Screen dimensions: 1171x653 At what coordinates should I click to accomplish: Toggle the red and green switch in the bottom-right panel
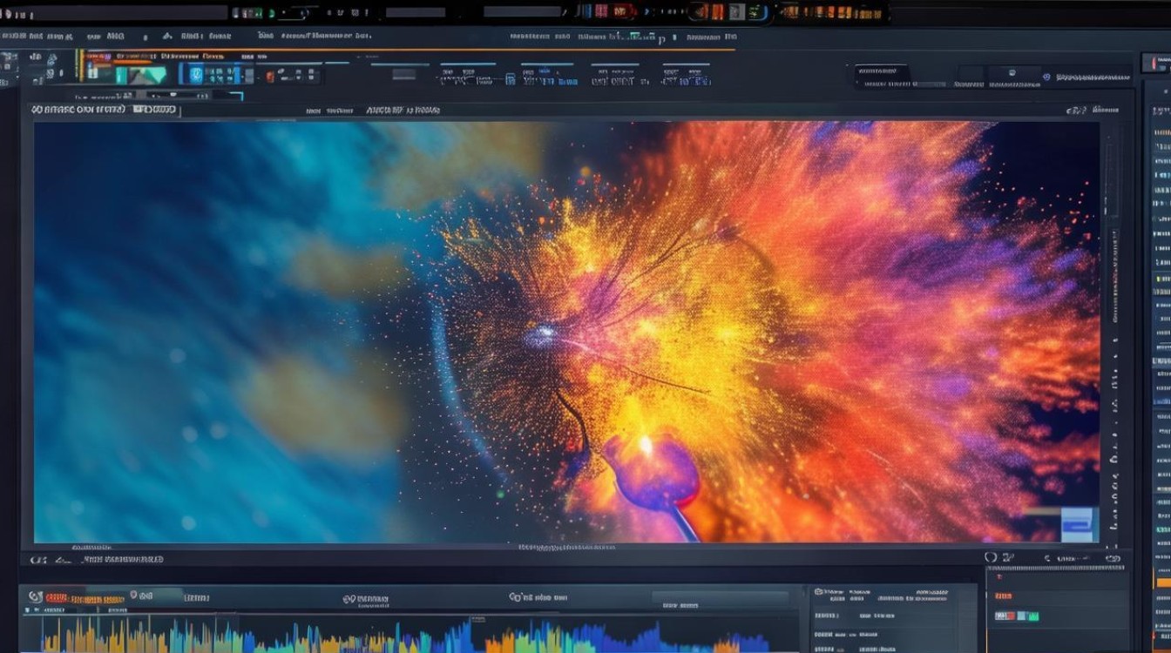tap(1017, 616)
